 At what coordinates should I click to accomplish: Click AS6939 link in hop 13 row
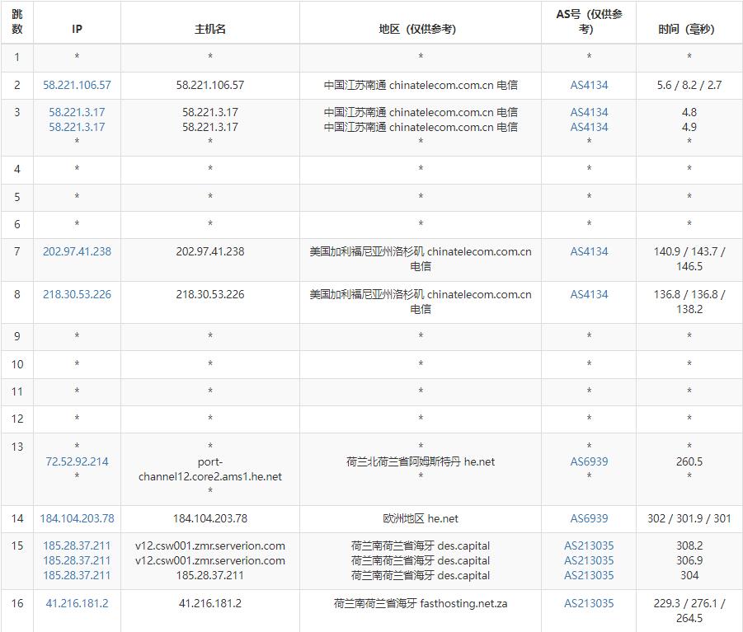pyautogui.click(x=589, y=461)
